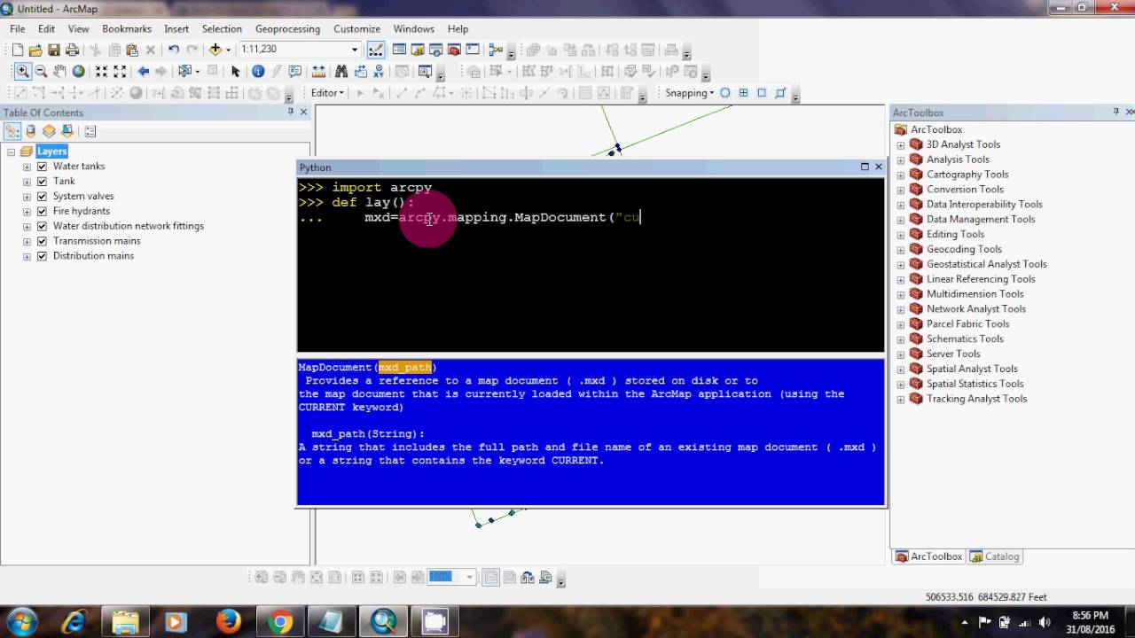Viewport: 1135px width, 638px height.
Task: Uncheck the Water tanks layer
Action: tap(42, 167)
